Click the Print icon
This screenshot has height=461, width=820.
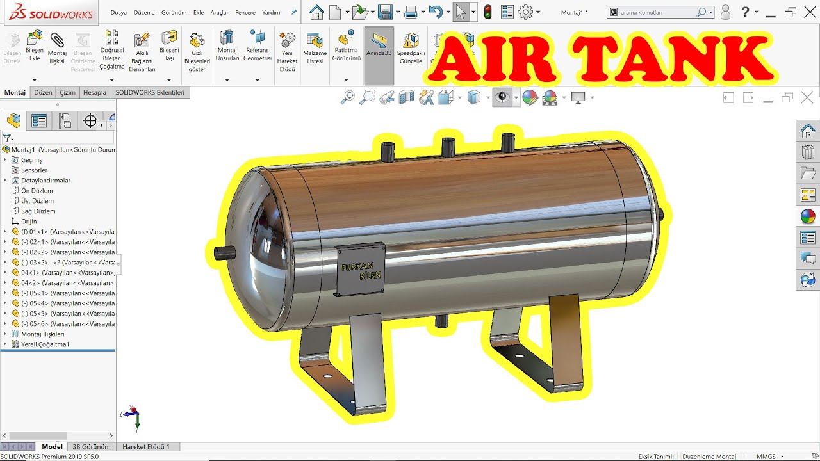(411, 12)
